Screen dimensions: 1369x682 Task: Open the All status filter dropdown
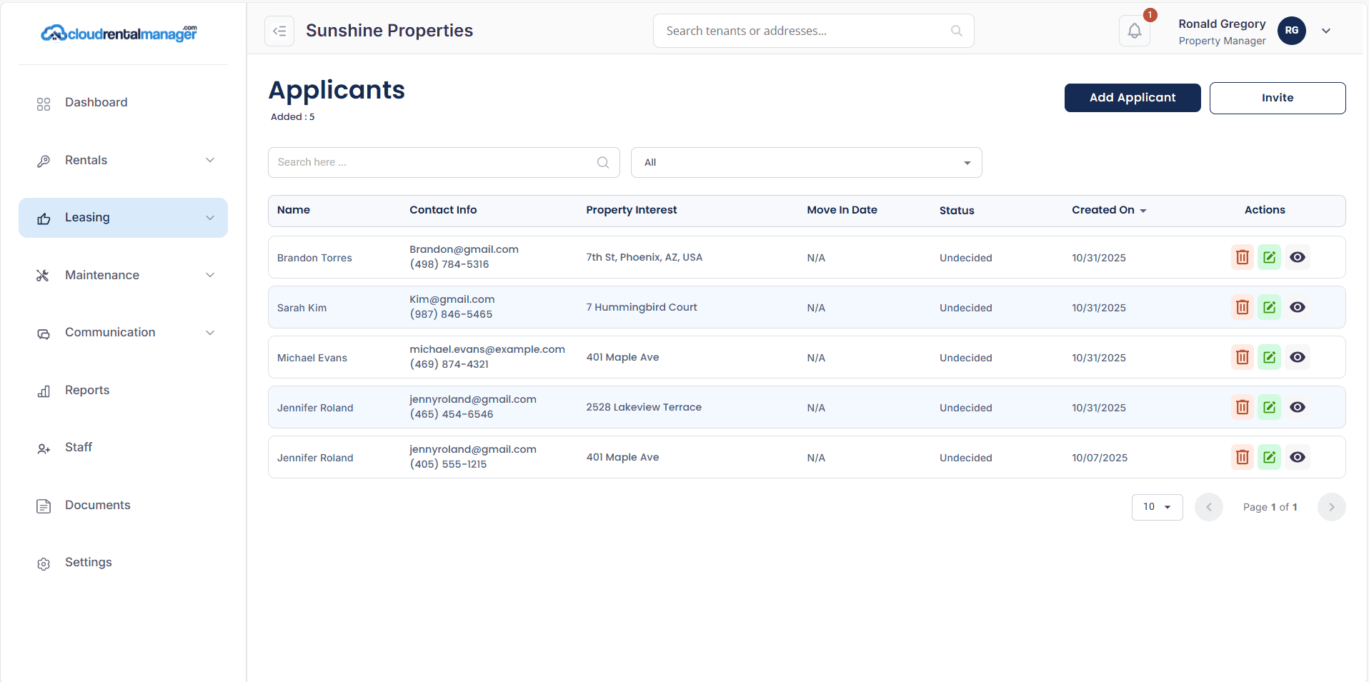coord(806,163)
